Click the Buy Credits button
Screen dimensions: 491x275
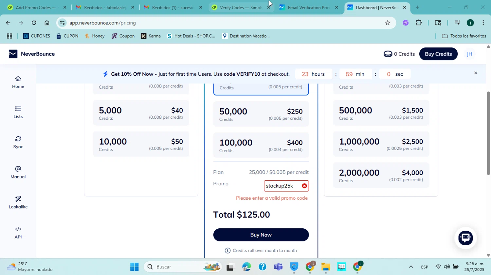pyautogui.click(x=438, y=54)
